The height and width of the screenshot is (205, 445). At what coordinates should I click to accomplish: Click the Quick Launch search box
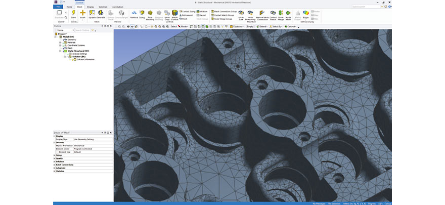[x=366, y=7]
